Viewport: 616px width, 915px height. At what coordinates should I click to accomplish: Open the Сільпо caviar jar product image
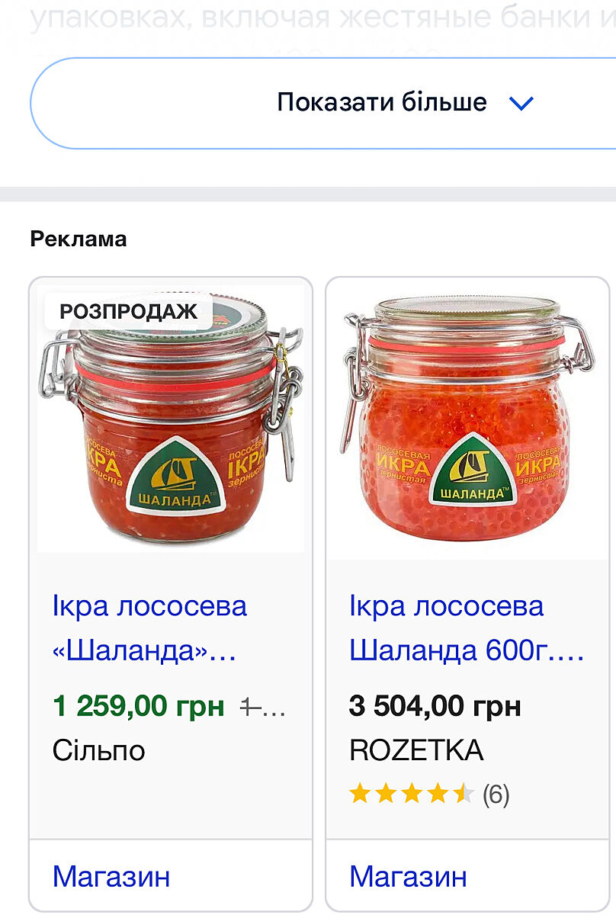tap(171, 418)
